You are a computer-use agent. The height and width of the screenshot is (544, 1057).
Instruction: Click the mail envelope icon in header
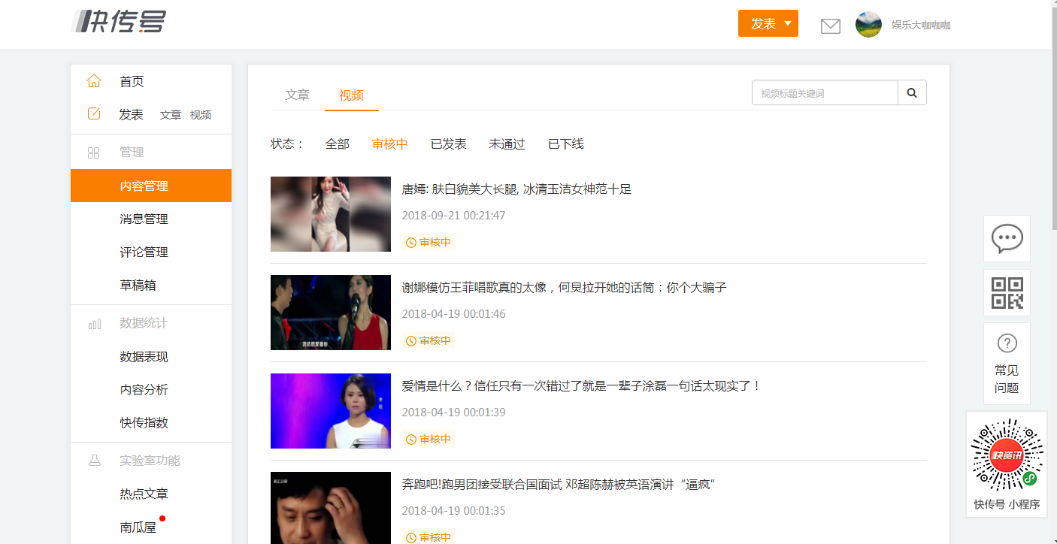pyautogui.click(x=830, y=26)
